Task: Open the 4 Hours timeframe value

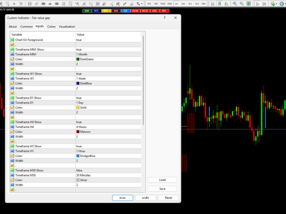Action: pyautogui.click(x=108, y=127)
